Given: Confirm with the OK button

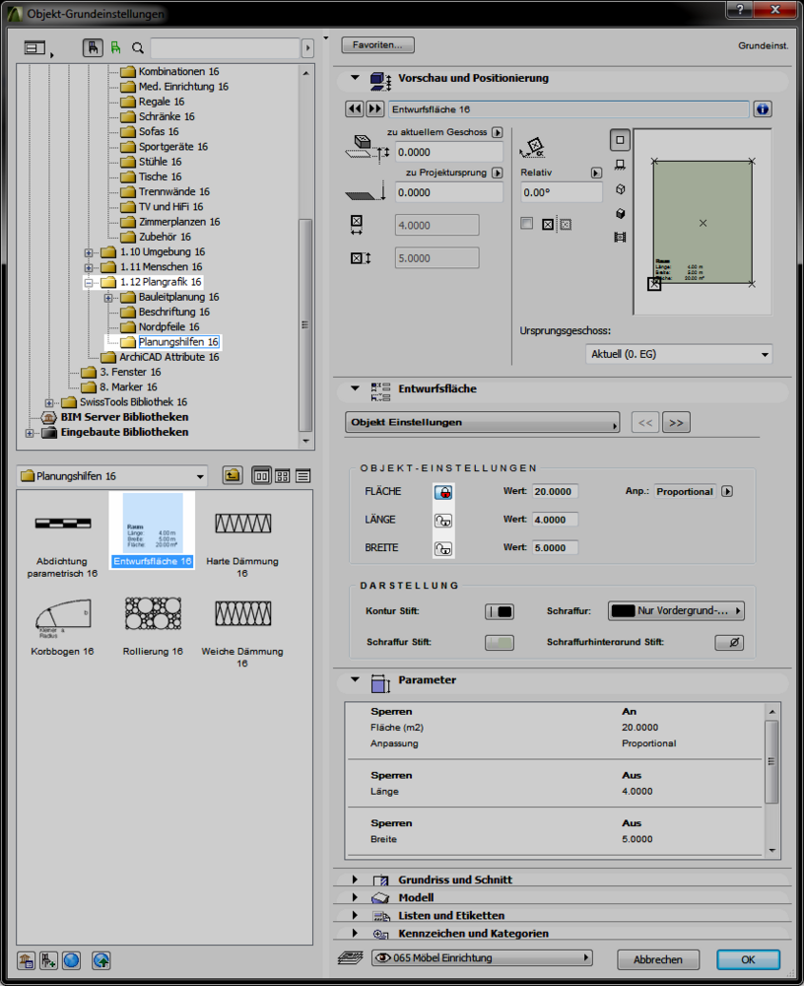Looking at the screenshot, I should [x=748, y=959].
